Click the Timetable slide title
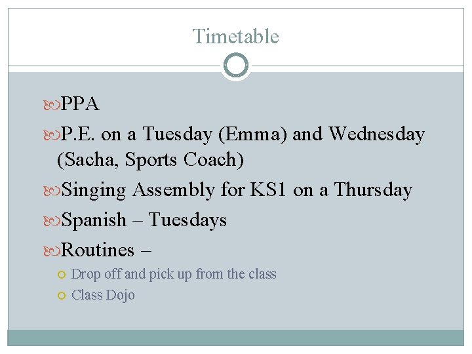The height and width of the screenshot is (354, 472). click(x=236, y=37)
